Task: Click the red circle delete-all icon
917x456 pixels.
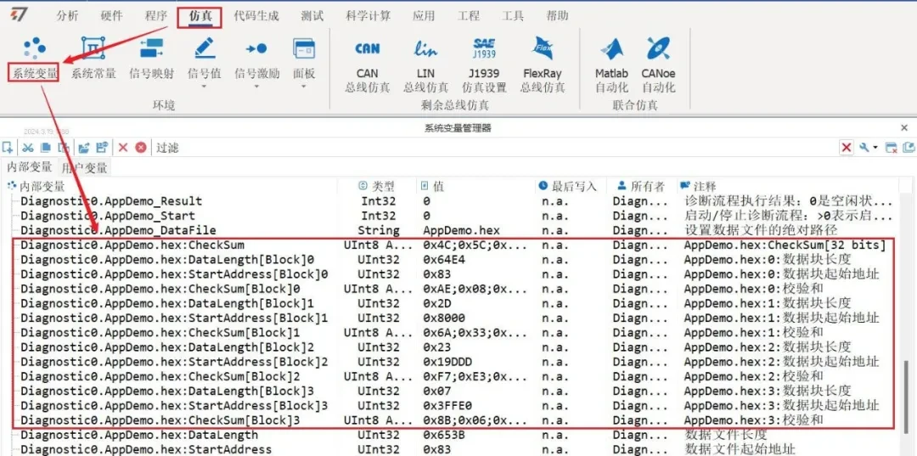Action: pyautogui.click(x=140, y=147)
